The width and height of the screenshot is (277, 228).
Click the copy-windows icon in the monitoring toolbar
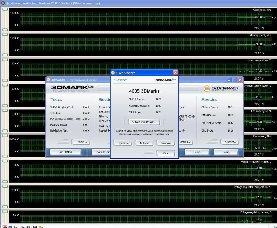point(23,227)
